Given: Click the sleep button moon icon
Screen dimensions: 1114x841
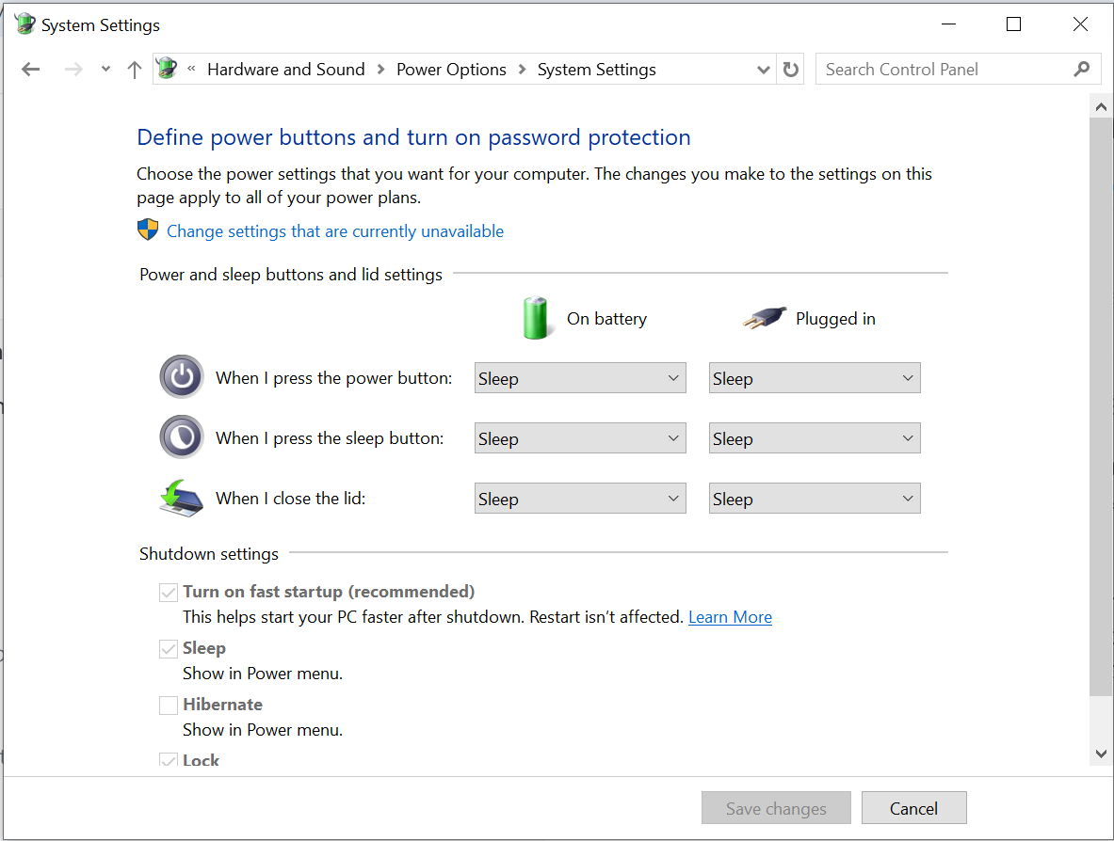Looking at the screenshot, I should (181, 437).
